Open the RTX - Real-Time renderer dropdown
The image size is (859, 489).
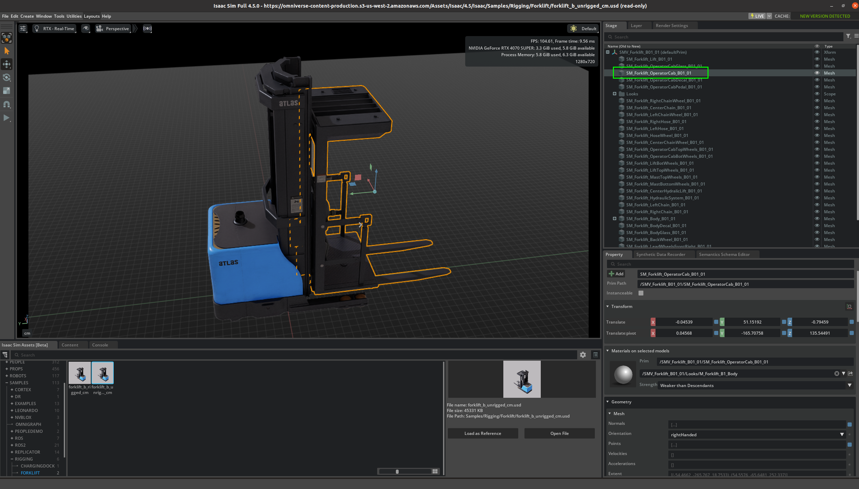point(54,28)
